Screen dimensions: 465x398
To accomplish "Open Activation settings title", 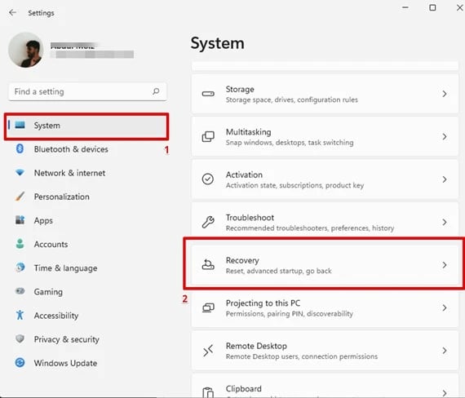I will 244,175.
